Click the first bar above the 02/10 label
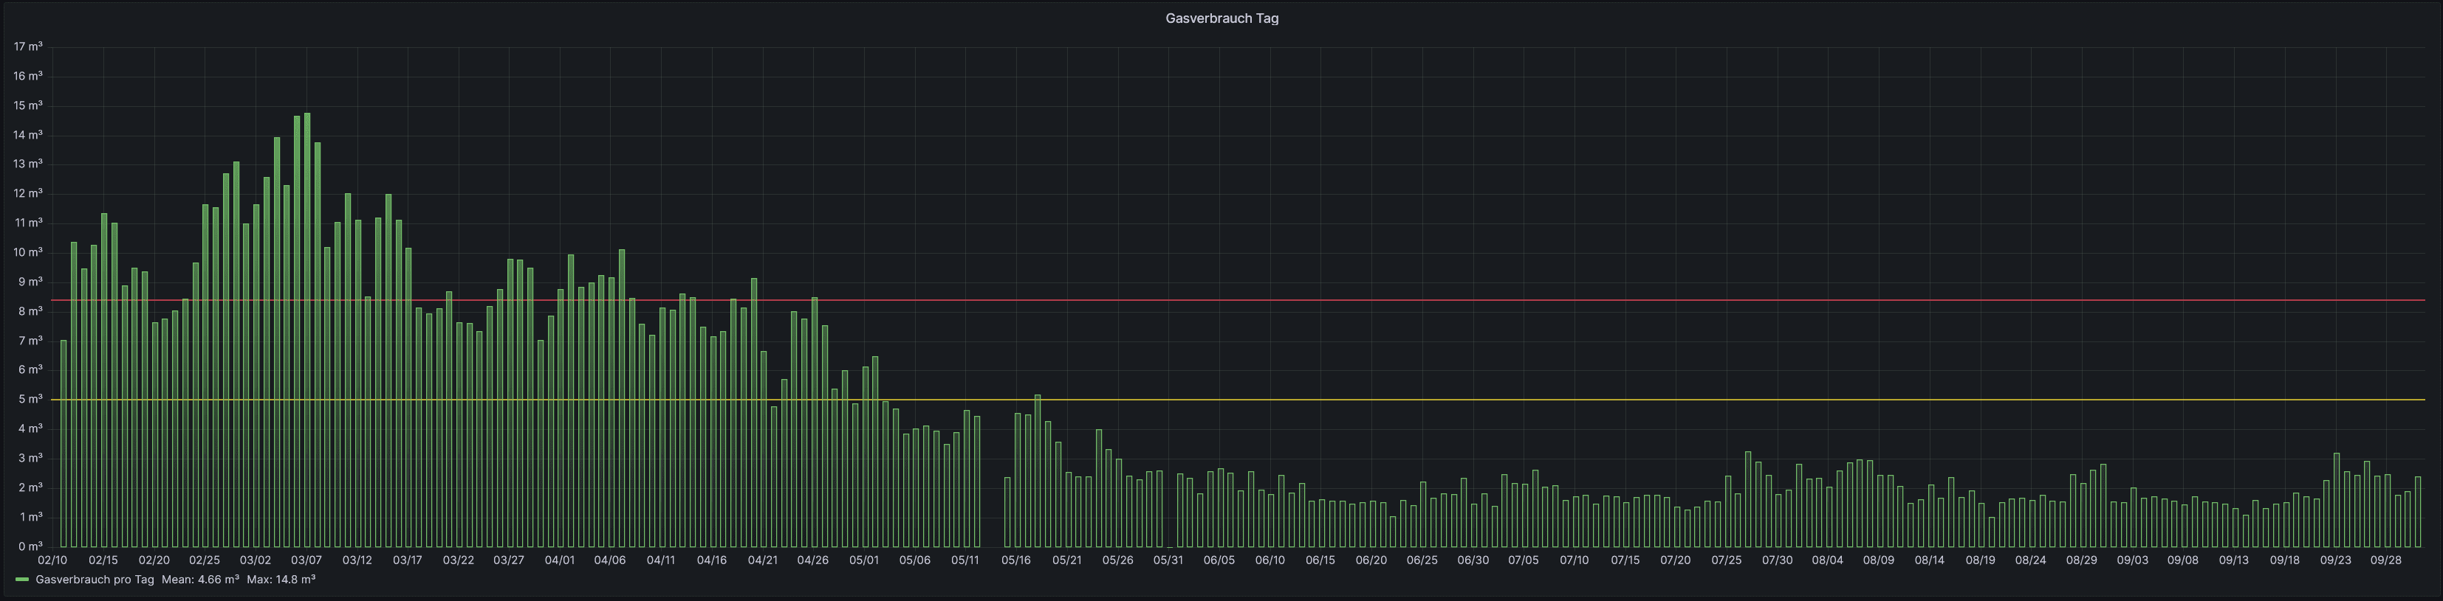The width and height of the screenshot is (2443, 601). (64, 443)
